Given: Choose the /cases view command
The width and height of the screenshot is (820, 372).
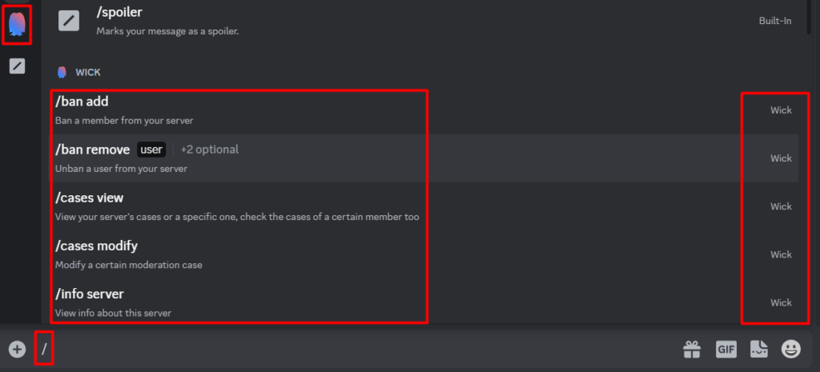Looking at the screenshot, I should [x=424, y=206].
